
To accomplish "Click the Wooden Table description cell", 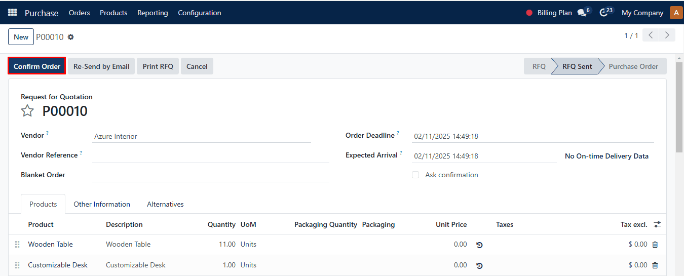I will click(128, 244).
